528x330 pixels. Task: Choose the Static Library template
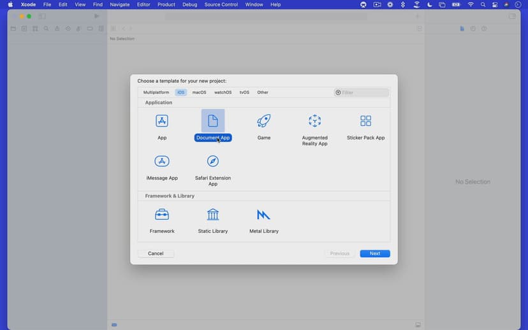point(213,215)
